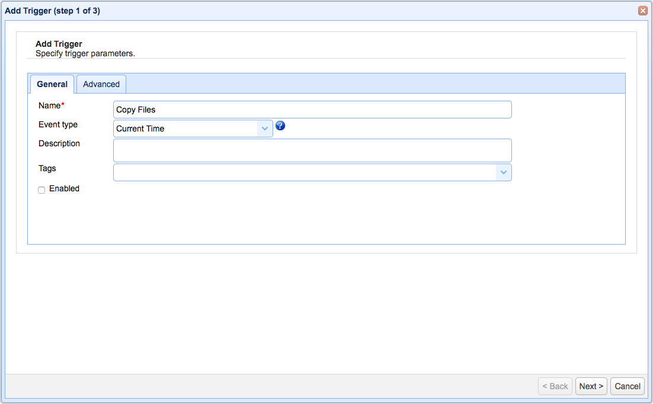Image resolution: width=653 pixels, height=404 pixels.
Task: Click inside the Tags input box
Action: point(305,172)
